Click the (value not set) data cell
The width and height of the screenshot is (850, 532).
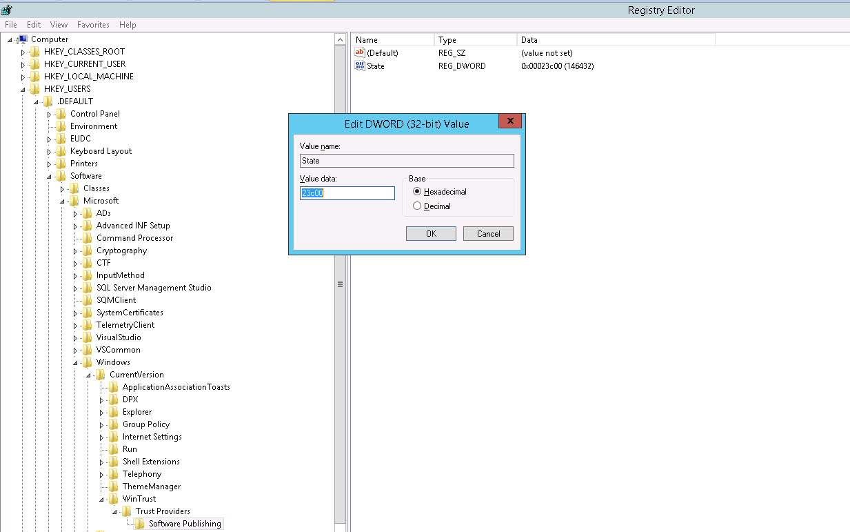point(547,53)
